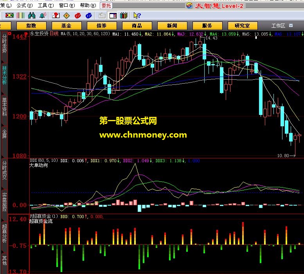Click the striped bars toolbar icon

pos(21,16)
